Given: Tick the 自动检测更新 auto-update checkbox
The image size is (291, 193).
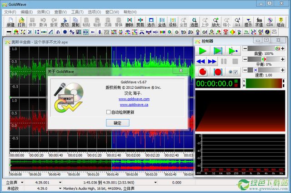Looking at the screenshot, I should point(108,112).
